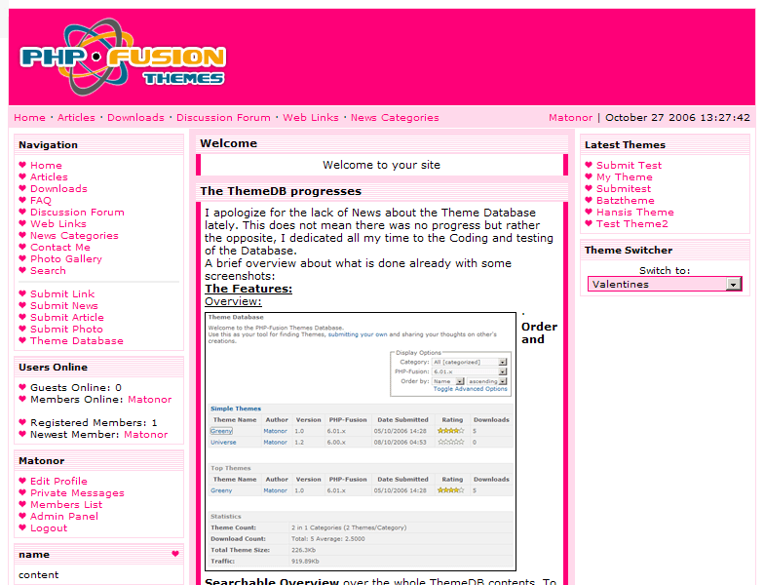Open My Theme in Latest Themes
The width and height of the screenshot is (764, 585).
coord(624,177)
